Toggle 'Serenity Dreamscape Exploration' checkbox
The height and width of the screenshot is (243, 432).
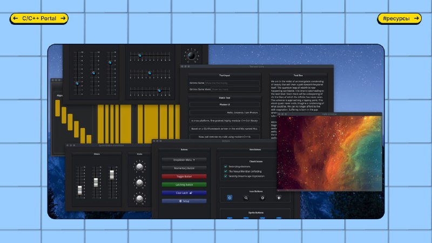pos(226,176)
